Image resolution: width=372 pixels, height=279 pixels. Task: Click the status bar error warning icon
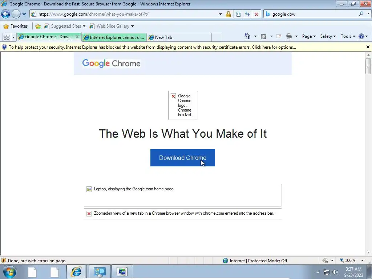pos(4,261)
